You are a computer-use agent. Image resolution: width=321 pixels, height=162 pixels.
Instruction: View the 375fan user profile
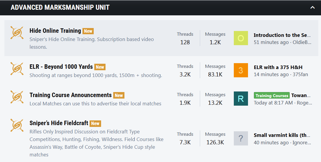coord(300,75)
